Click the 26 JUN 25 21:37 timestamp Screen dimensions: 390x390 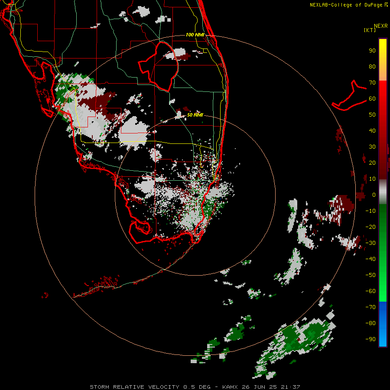[x=271, y=387]
